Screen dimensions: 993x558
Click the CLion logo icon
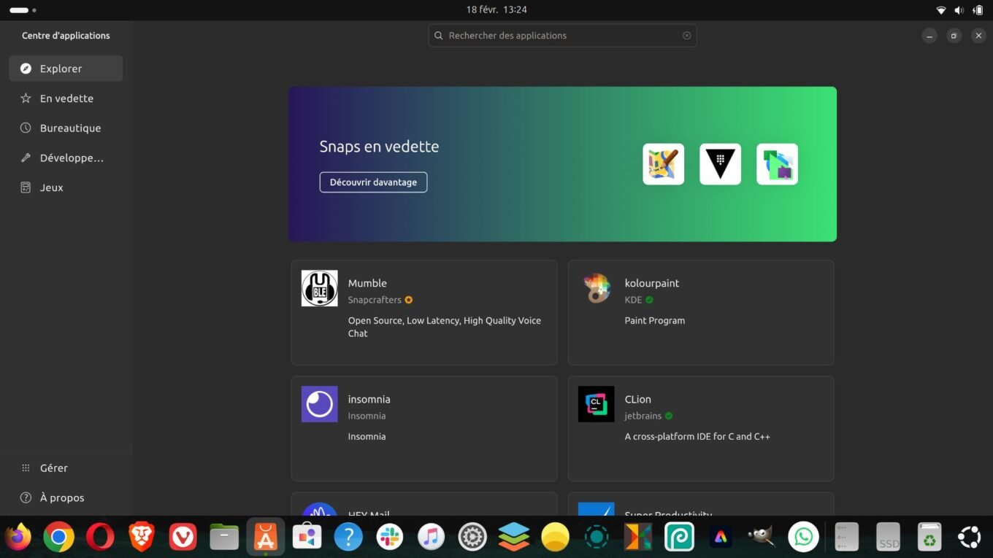[597, 404]
